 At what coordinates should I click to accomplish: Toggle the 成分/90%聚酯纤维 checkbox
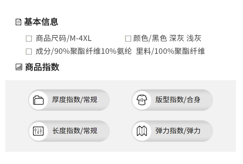[29, 52]
